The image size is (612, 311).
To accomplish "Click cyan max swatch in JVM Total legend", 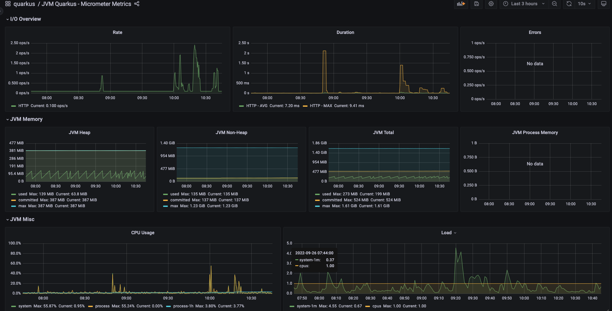I will point(317,206).
